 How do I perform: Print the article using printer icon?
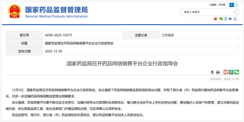coord(218,72)
